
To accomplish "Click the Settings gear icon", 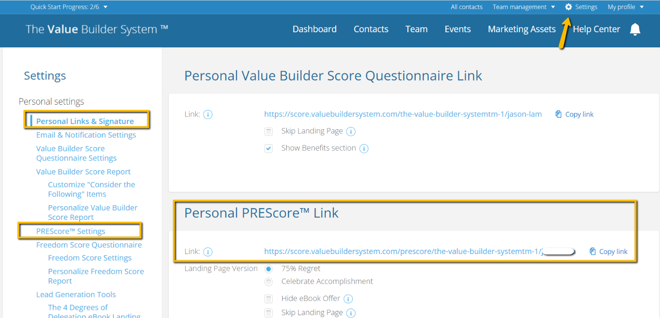I will click(x=568, y=7).
